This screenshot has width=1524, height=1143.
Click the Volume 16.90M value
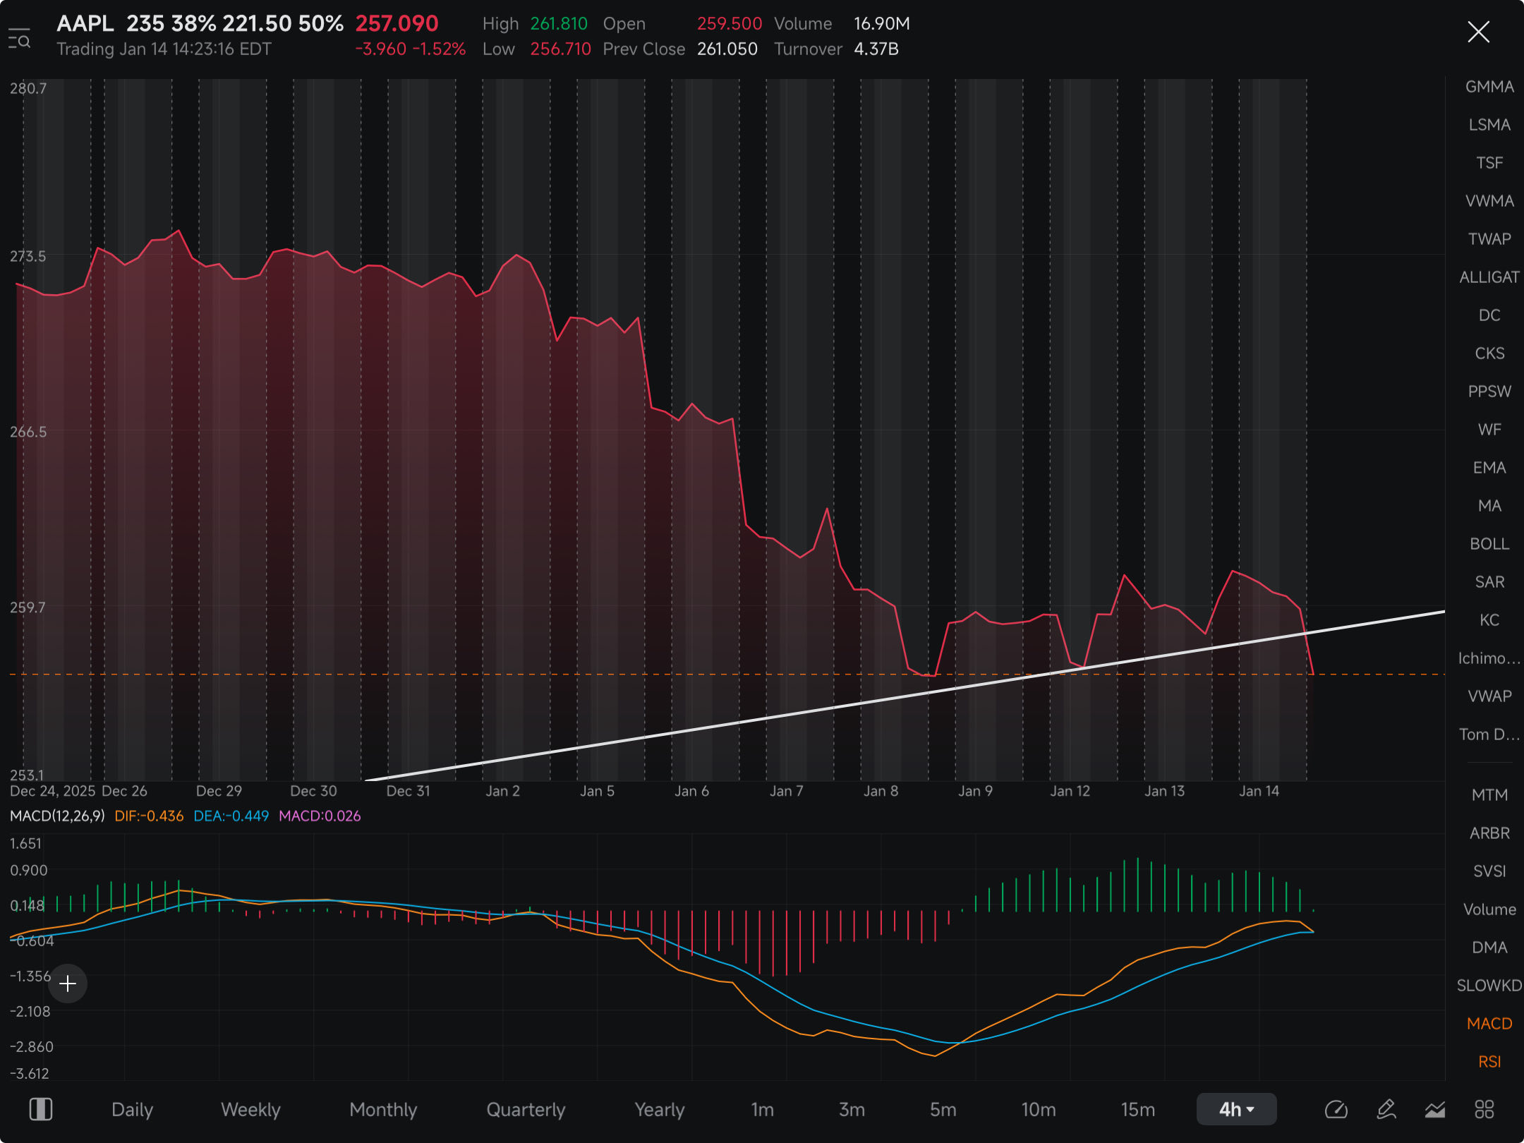(x=881, y=23)
